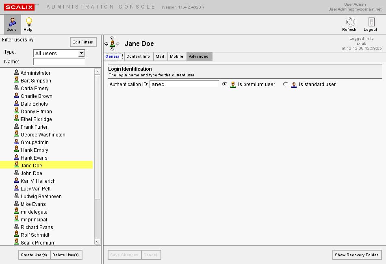
Task: Click the left arrow beside Jane Doe's icon
Action: tap(106, 43)
